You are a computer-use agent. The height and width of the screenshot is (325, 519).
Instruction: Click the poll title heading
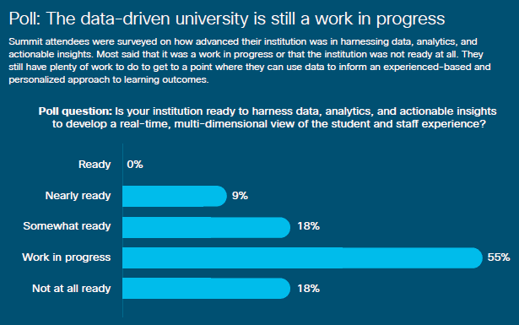(227, 19)
